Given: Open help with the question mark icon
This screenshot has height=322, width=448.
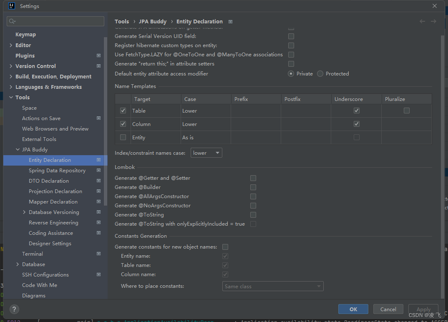Looking at the screenshot, I should (x=14, y=309).
